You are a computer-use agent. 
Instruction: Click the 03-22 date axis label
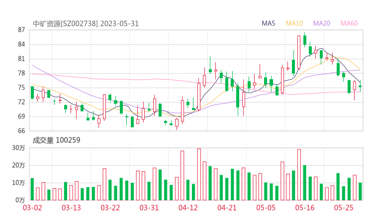(x=110, y=208)
